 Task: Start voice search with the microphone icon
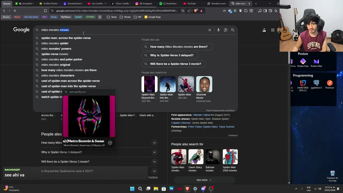point(218,30)
